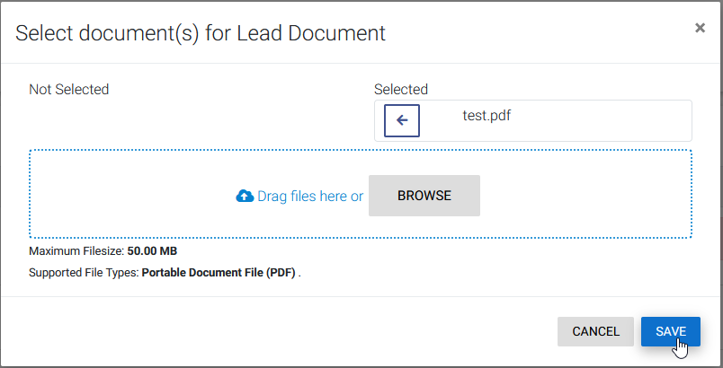Click the 'Drag files here or' text
The height and width of the screenshot is (368, 723).
pyautogui.click(x=310, y=197)
